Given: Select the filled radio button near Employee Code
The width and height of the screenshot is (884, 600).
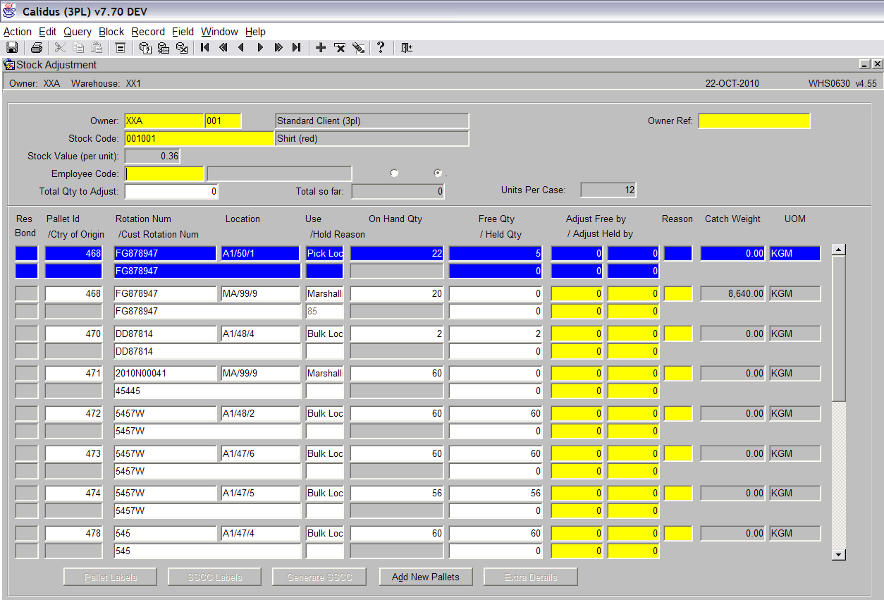Looking at the screenshot, I should coord(438,173).
